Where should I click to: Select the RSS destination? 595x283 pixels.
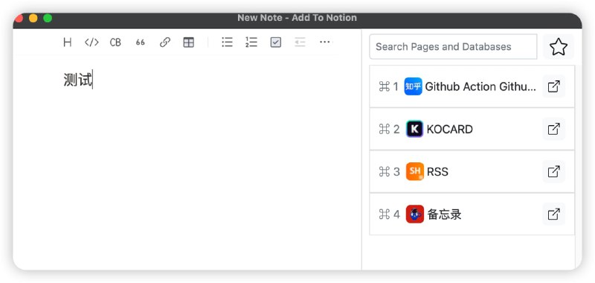tap(472, 172)
